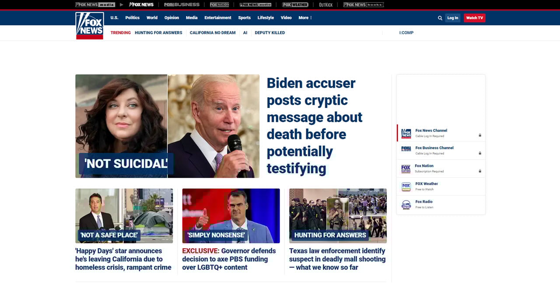Click the HUNTING FOR ANSWERS trending link
560x301 pixels.
coord(158,32)
